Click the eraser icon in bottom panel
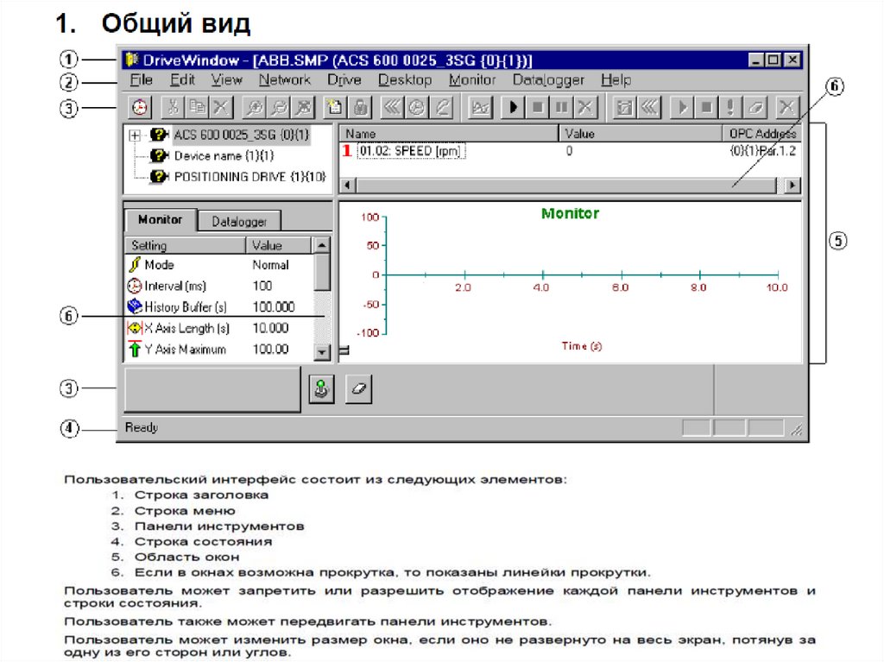 (x=358, y=389)
